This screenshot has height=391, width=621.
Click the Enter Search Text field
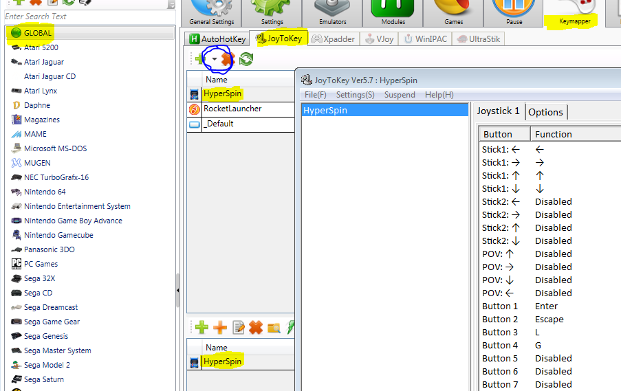pyautogui.click(x=89, y=16)
